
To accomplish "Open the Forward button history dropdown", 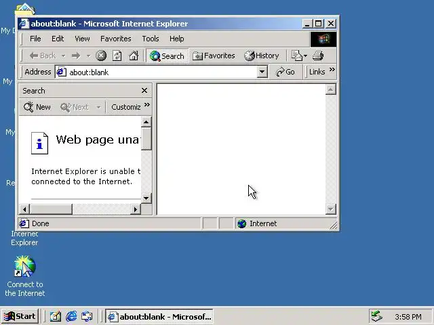I will click(x=88, y=56).
